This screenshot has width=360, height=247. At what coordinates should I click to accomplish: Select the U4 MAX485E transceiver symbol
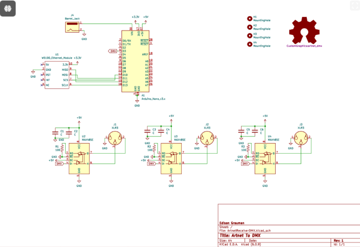[x=265, y=159]
